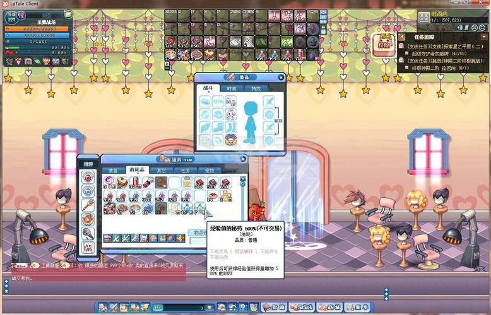Select the purple potion with count 252

tap(162, 196)
